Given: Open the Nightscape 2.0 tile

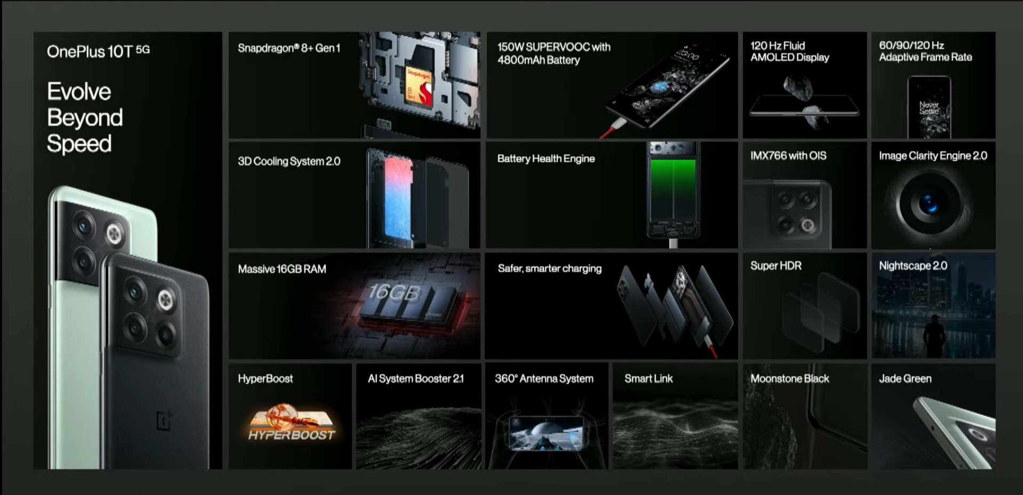Looking at the screenshot, I should (x=933, y=306).
